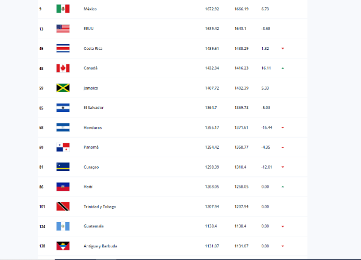Click the EEUU flag icon

[x=63, y=29]
